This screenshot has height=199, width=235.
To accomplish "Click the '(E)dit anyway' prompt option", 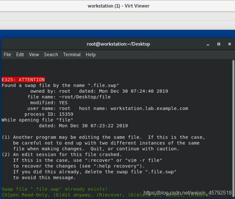I will point(73,195).
